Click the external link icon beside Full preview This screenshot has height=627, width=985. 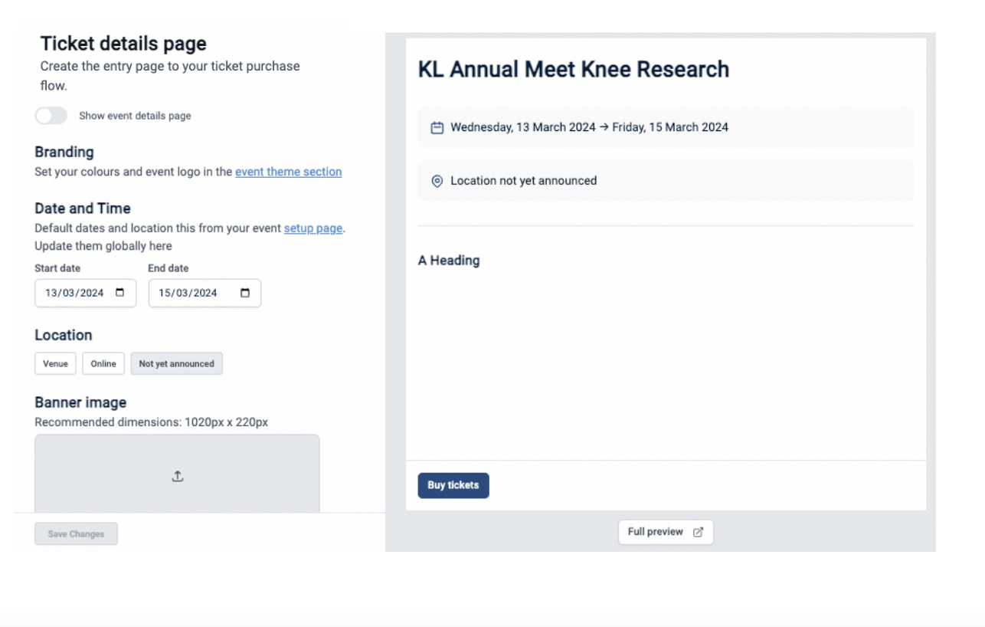[x=698, y=532]
